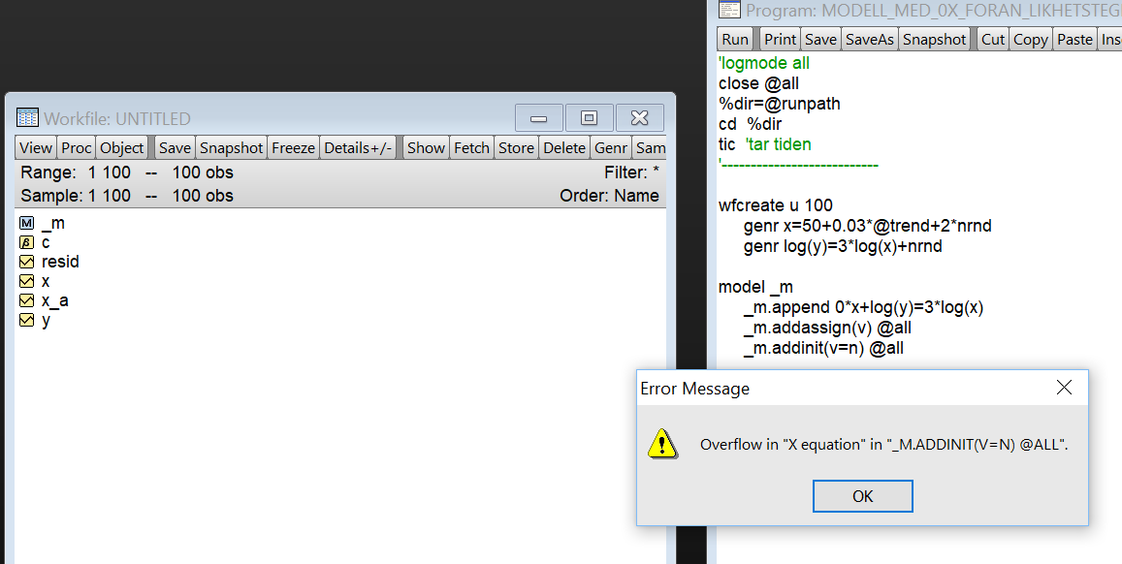Select the coefficient vector icon for c
1122x564 pixels.
coord(26,242)
